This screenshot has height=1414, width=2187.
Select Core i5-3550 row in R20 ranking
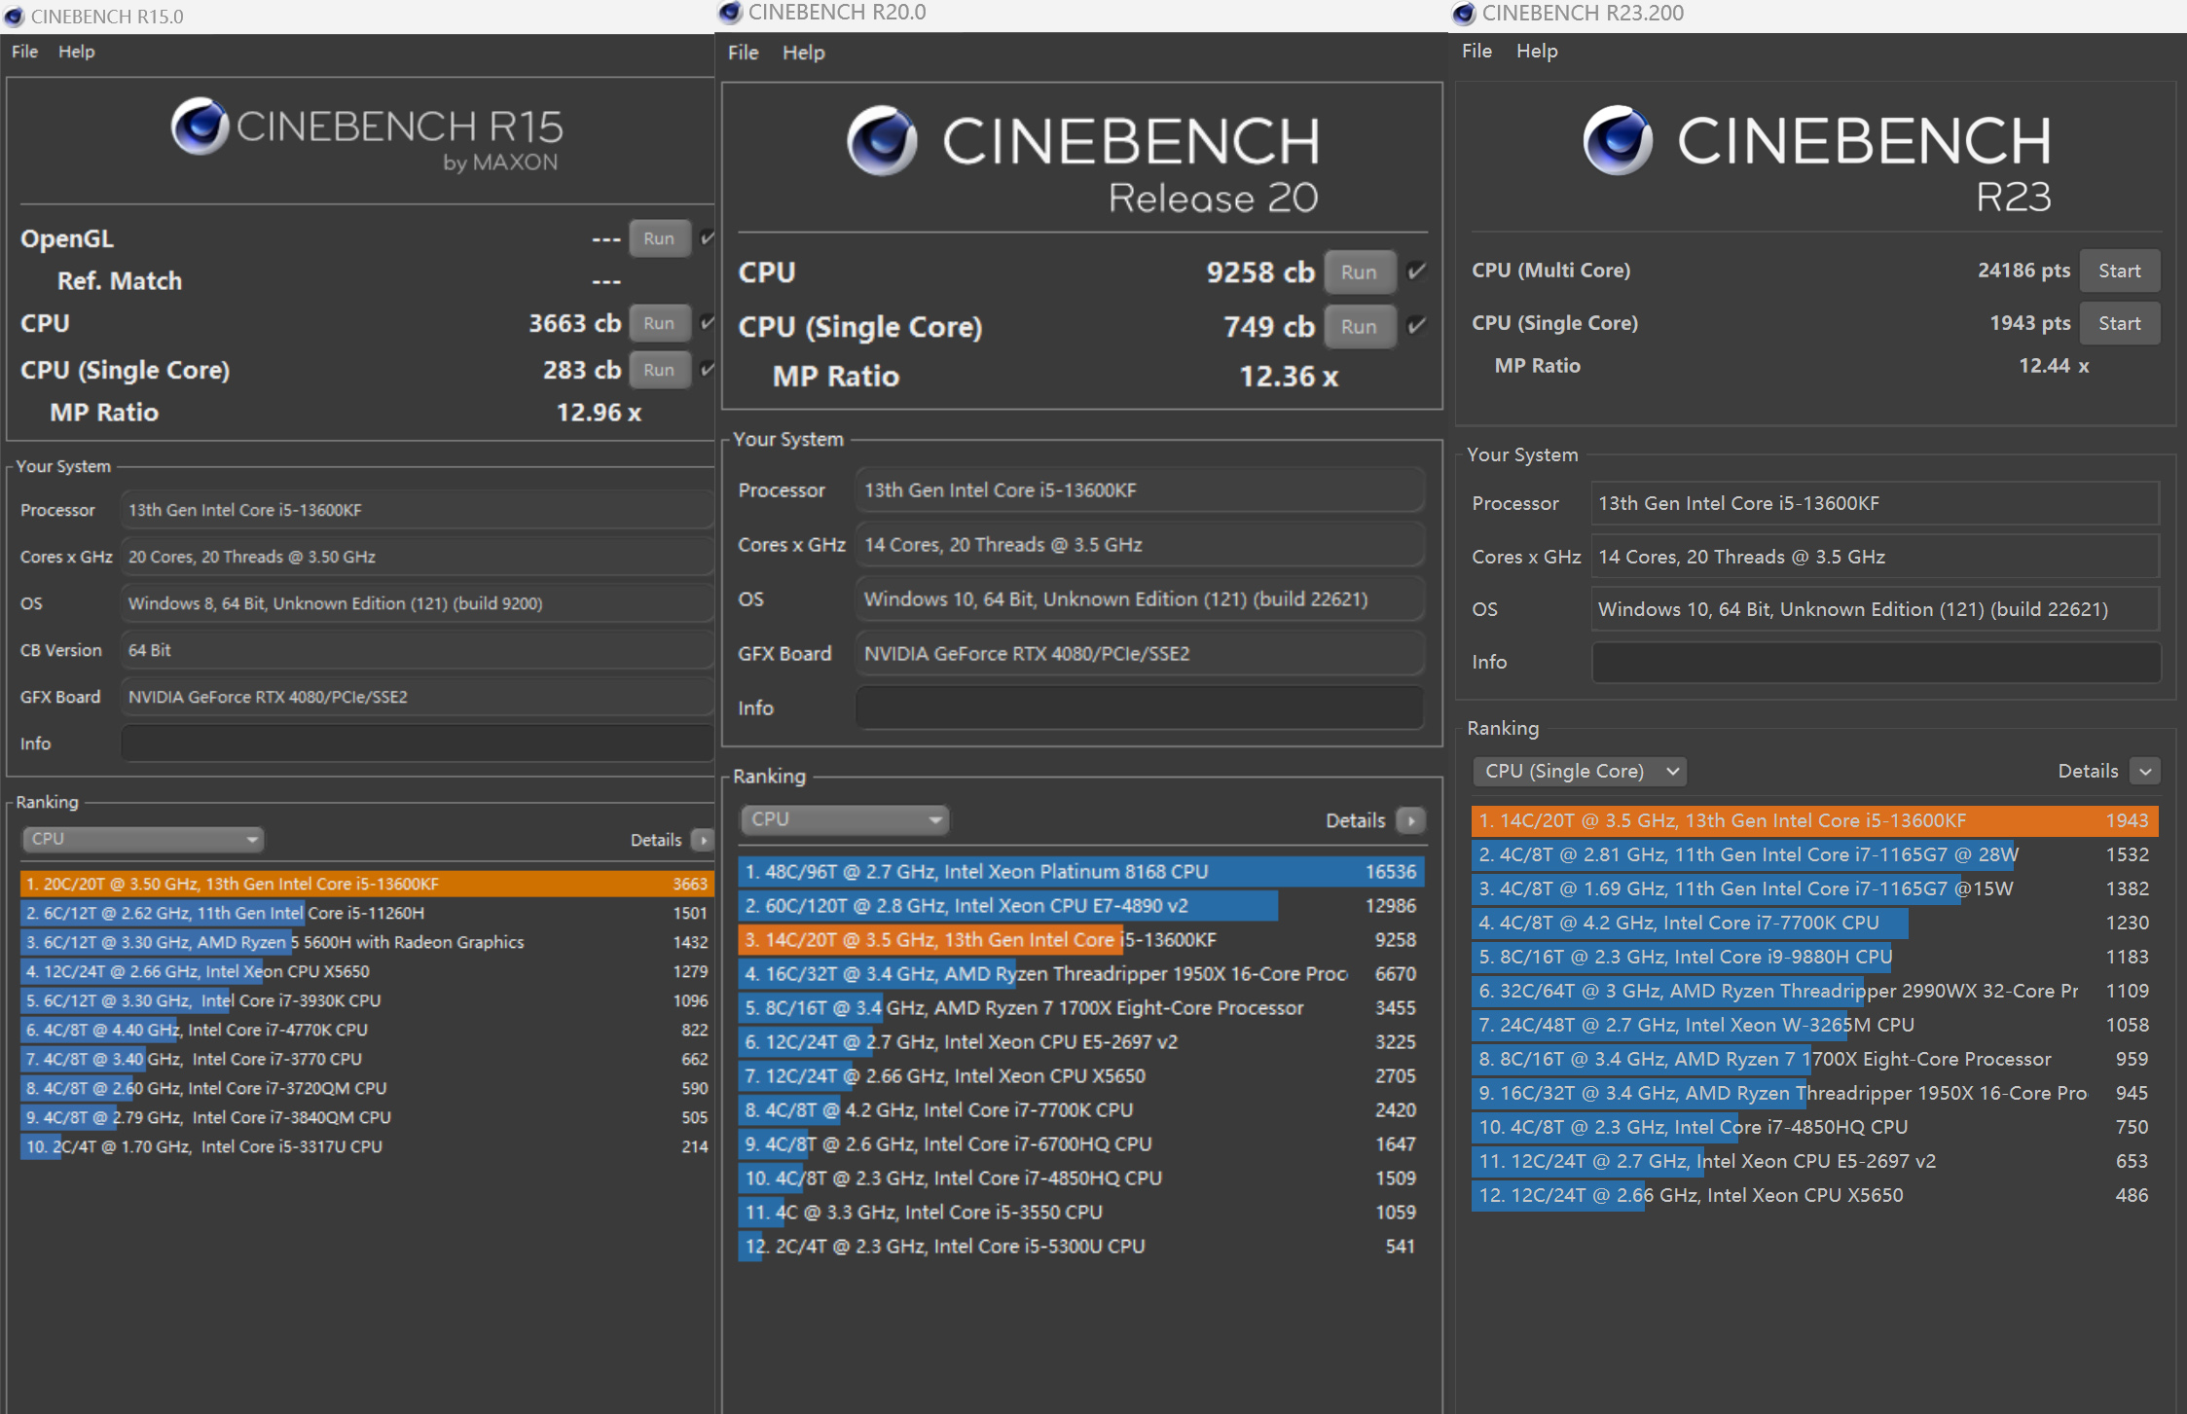tap(1081, 1213)
